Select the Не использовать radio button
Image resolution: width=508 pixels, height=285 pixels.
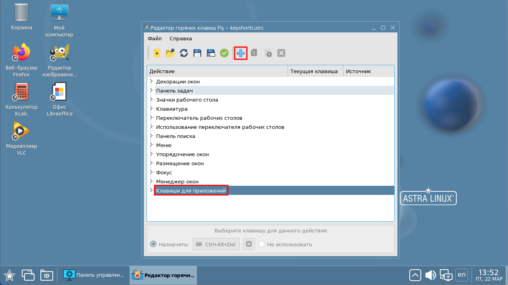pyautogui.click(x=262, y=244)
